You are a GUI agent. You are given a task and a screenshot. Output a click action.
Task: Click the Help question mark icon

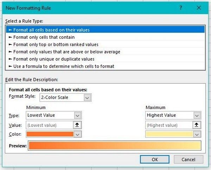click(181, 8)
